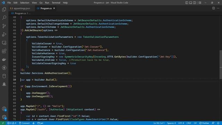Click the jwt folder status item
This screenshot has width=222, height=125.
tap(40, 123)
